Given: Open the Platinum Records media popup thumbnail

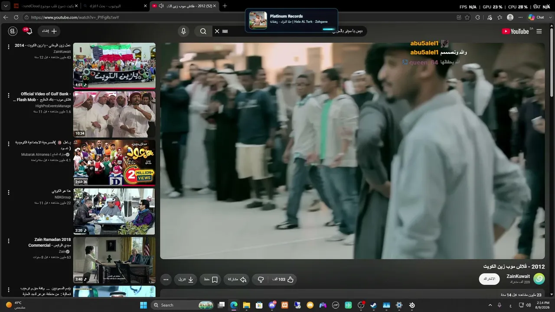Looking at the screenshot, I should tap(258, 20).
